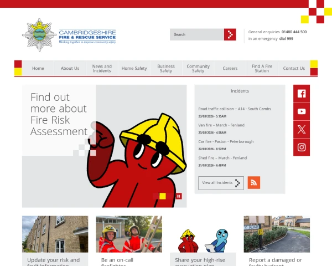
Task: Open the Facebook page icon
Action: (x=302, y=94)
